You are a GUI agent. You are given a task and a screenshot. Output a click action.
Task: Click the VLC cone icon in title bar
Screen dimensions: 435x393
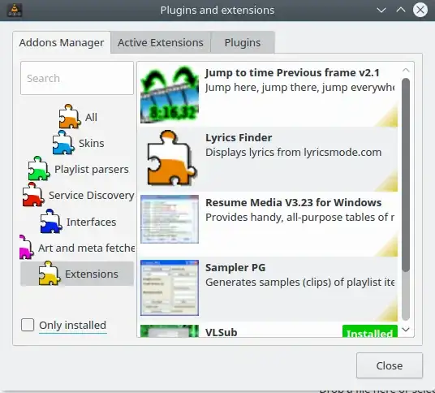(x=14, y=11)
